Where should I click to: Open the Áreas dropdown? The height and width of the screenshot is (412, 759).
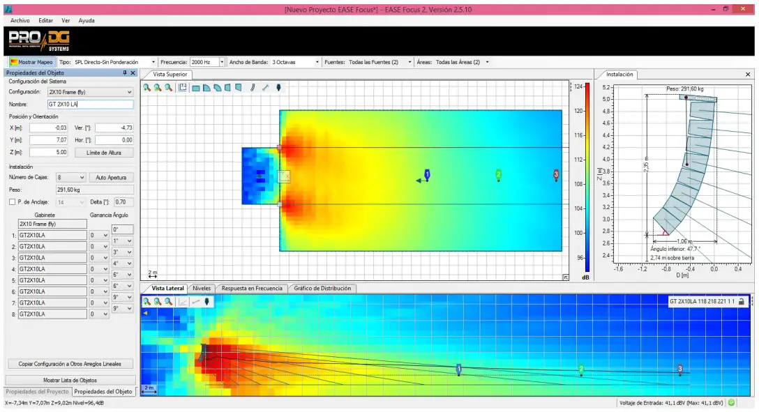click(487, 62)
